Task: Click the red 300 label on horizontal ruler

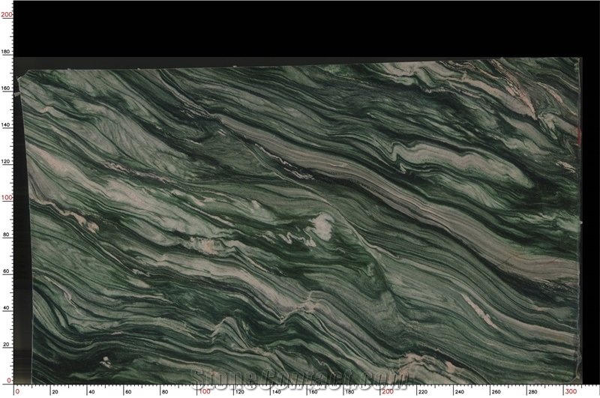Action: pos(571,391)
